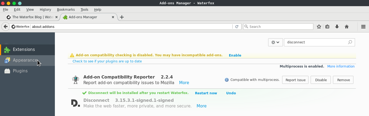Bookmark this page with the star icon

click(x=319, y=27)
